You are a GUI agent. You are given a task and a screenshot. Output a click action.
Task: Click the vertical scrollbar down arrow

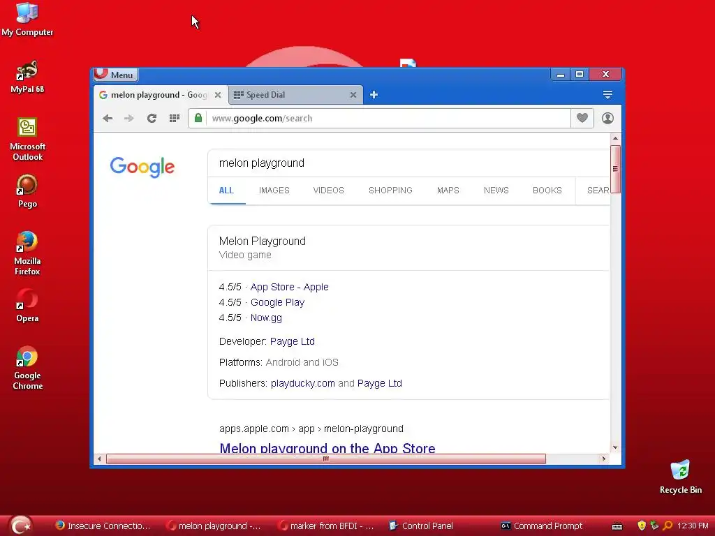click(615, 447)
